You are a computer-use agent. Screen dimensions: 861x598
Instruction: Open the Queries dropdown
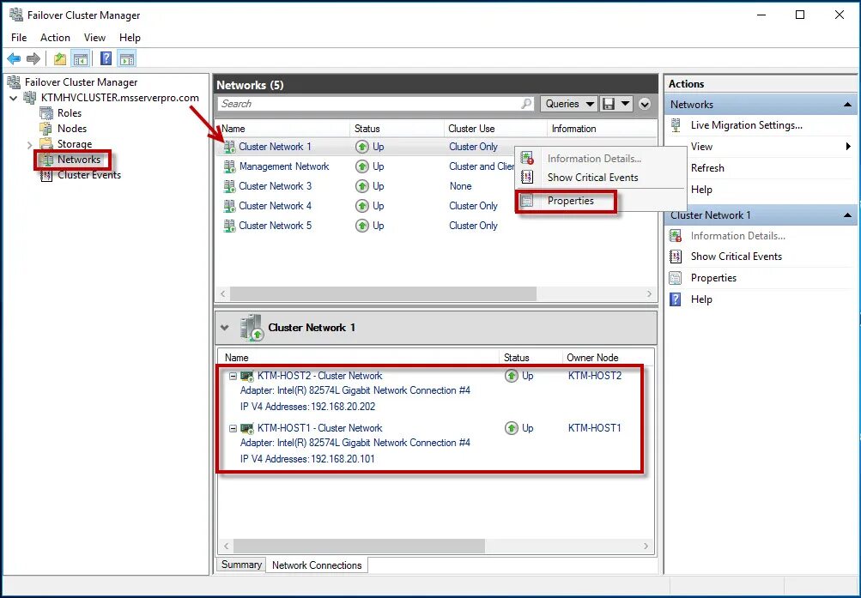coord(569,104)
